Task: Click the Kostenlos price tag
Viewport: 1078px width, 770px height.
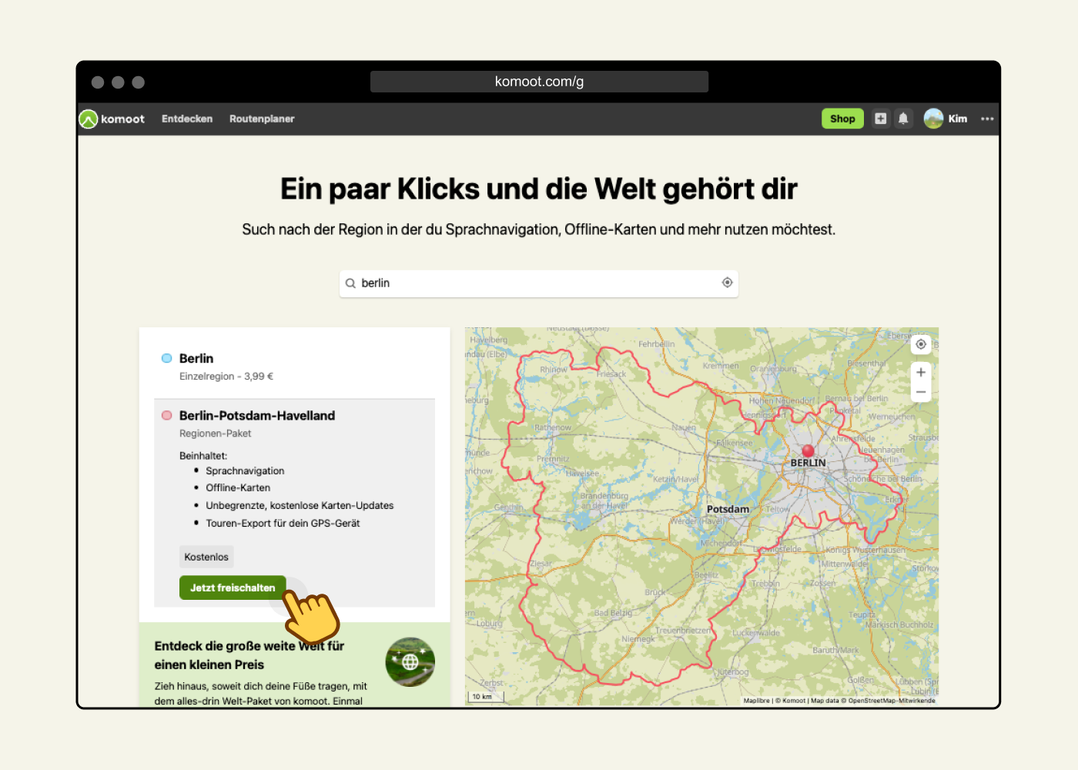Action: [x=206, y=557]
